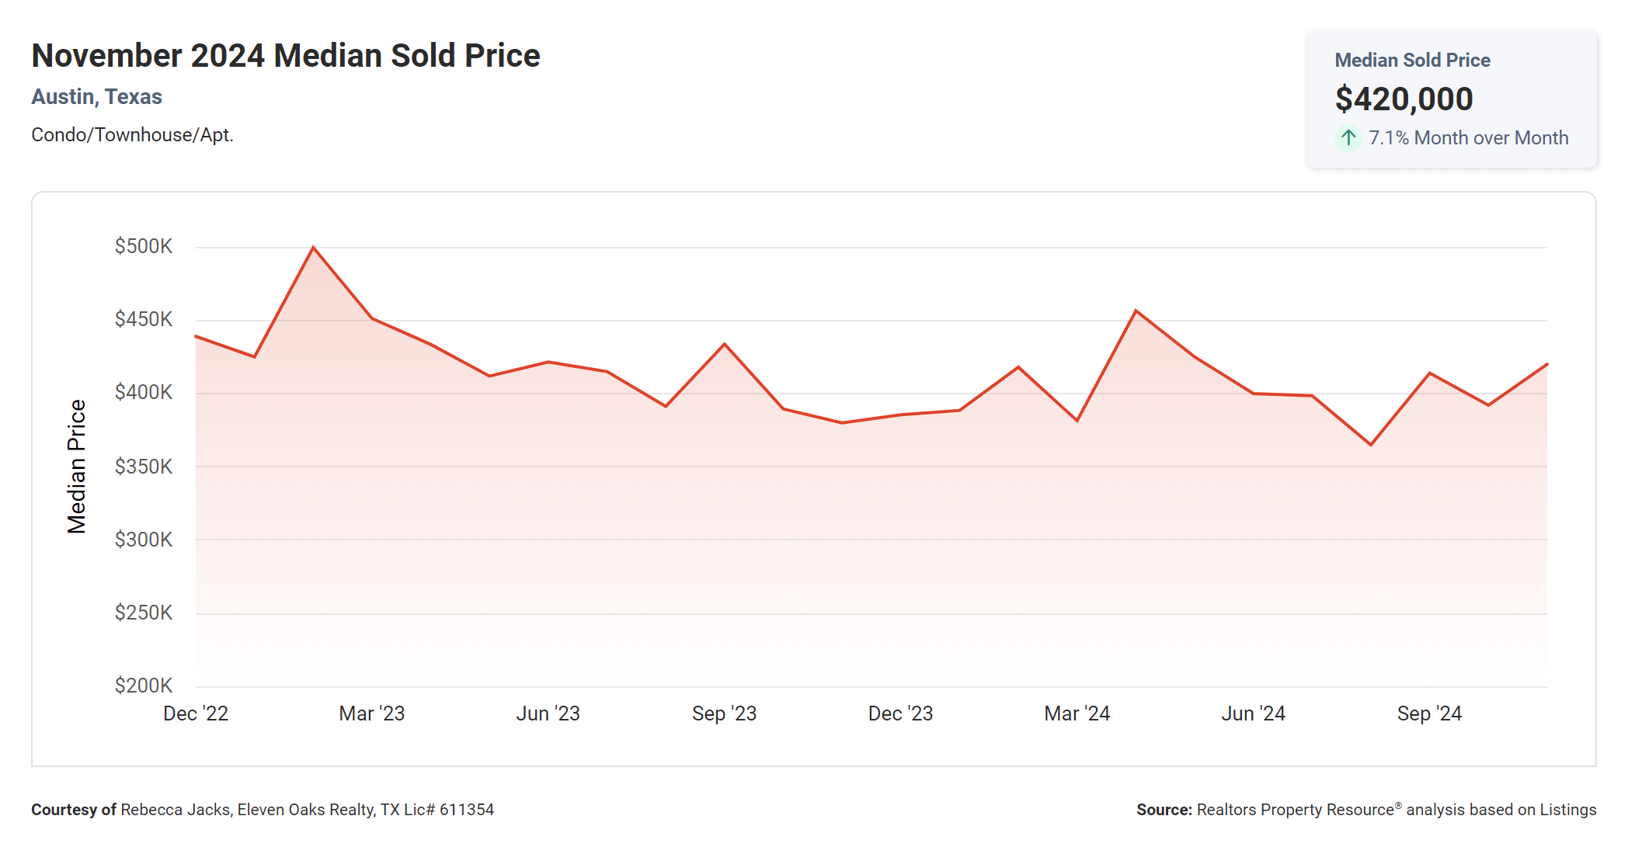Click the Condo/Townhouse/Apt. property type label
The width and height of the screenshot is (1628, 854).
[x=132, y=135]
